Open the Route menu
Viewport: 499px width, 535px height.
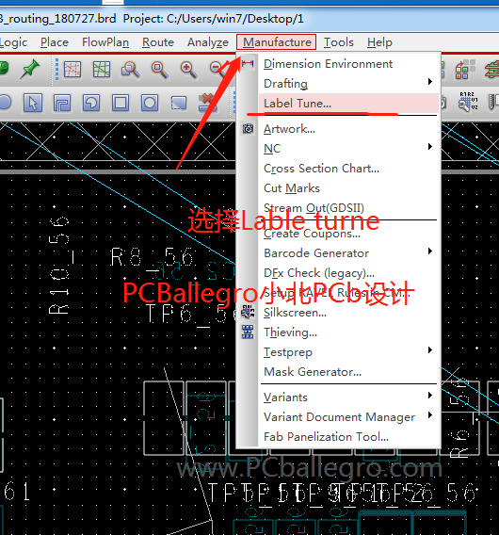pyautogui.click(x=158, y=42)
